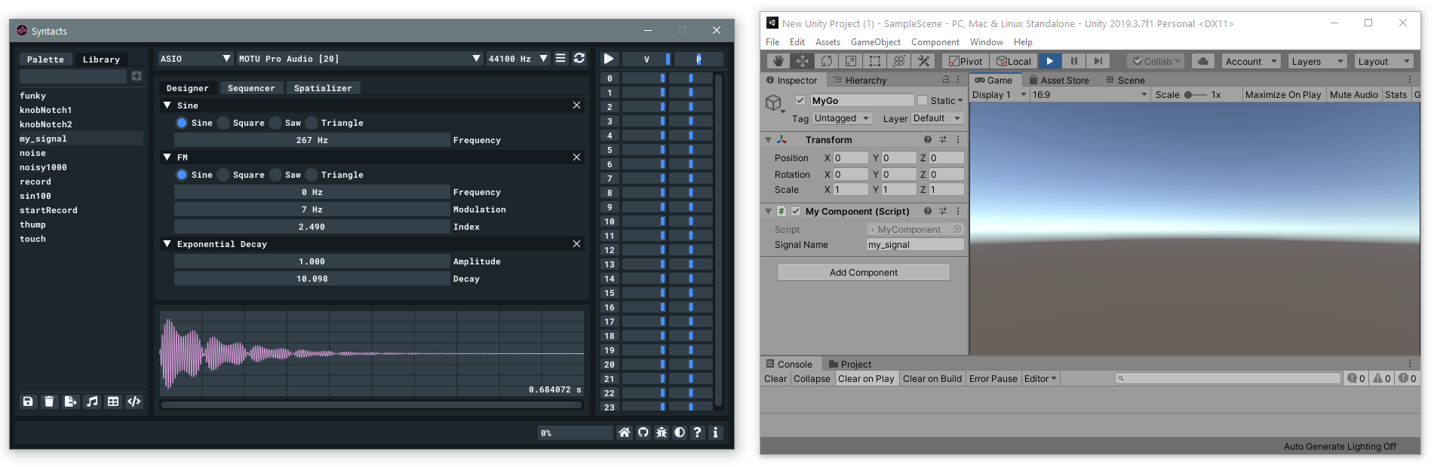Open the home icon in Syntacts footer

coord(625,432)
